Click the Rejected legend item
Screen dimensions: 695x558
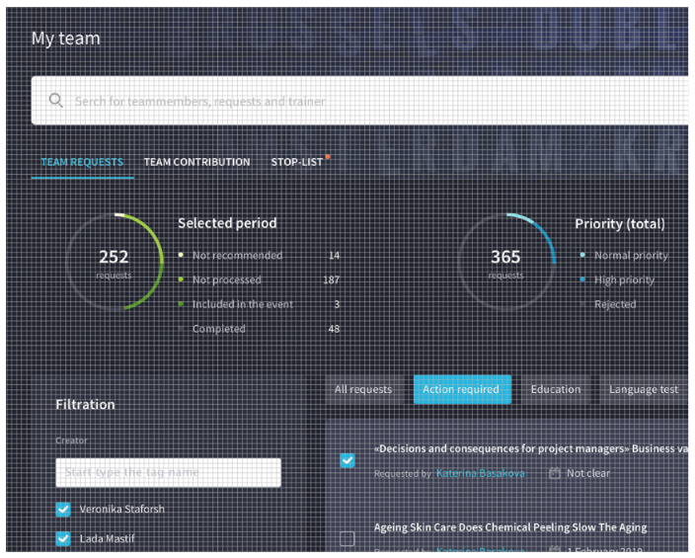[x=615, y=304]
